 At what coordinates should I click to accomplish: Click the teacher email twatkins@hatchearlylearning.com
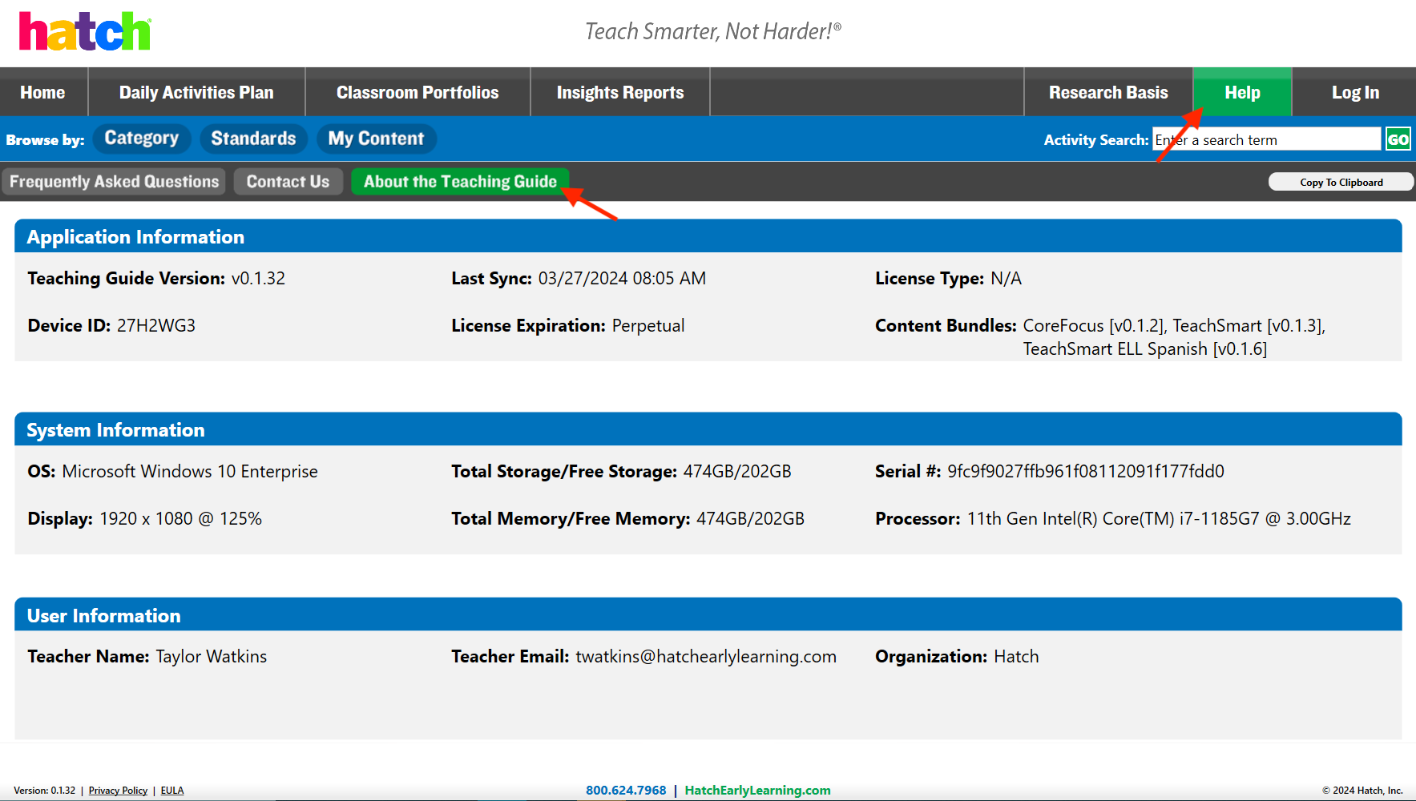coord(706,657)
